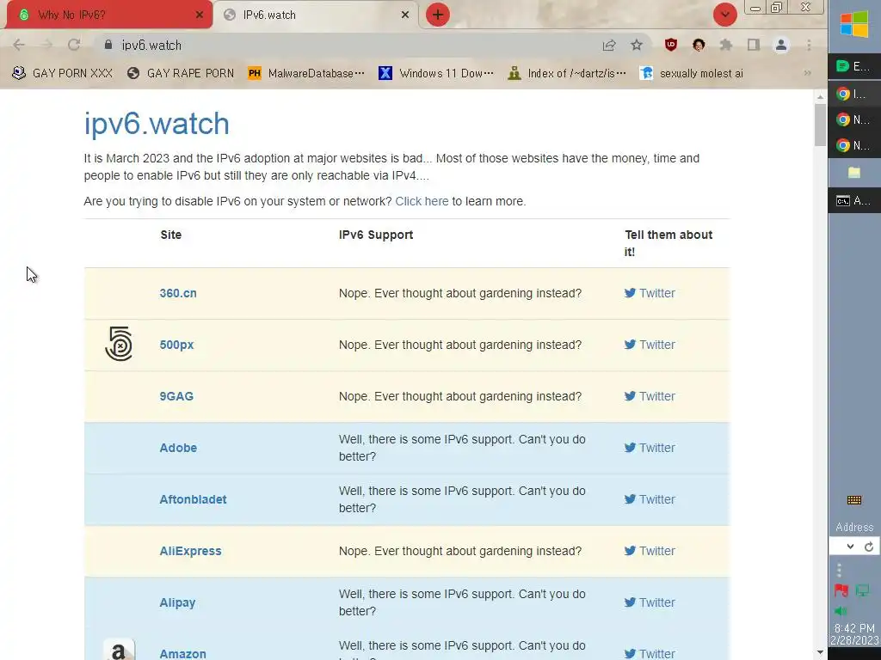Click the green speaker volume tray icon
The image size is (881, 660).
841,611
